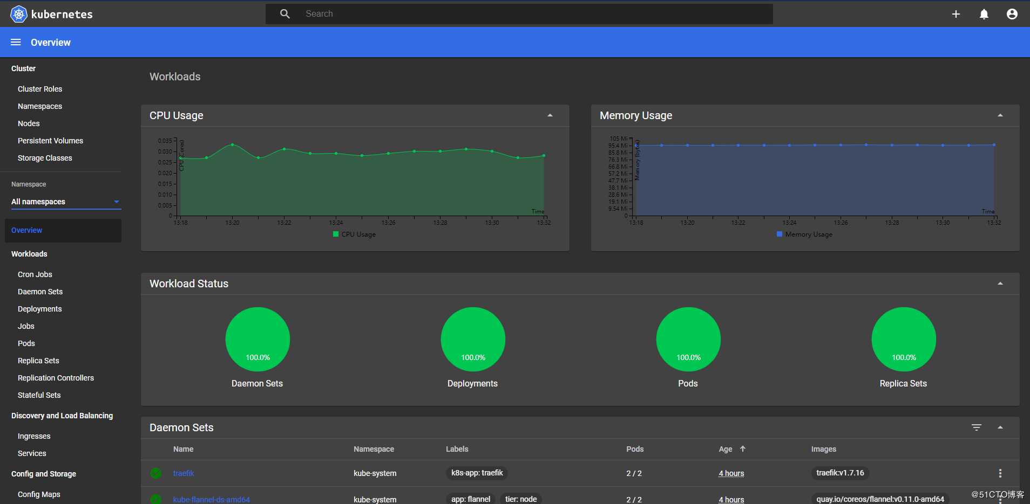The width and height of the screenshot is (1030, 504).
Task: Click the blue Memory Usage legend square
Action: click(x=780, y=234)
